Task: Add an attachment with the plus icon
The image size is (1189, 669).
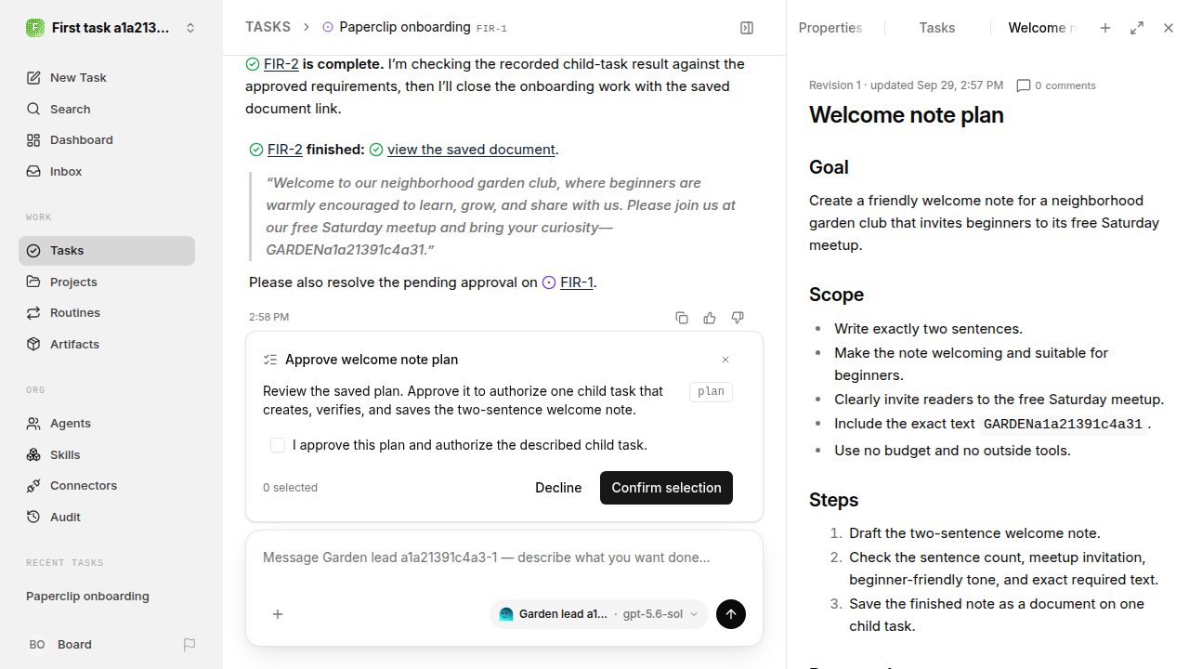Action: point(278,614)
